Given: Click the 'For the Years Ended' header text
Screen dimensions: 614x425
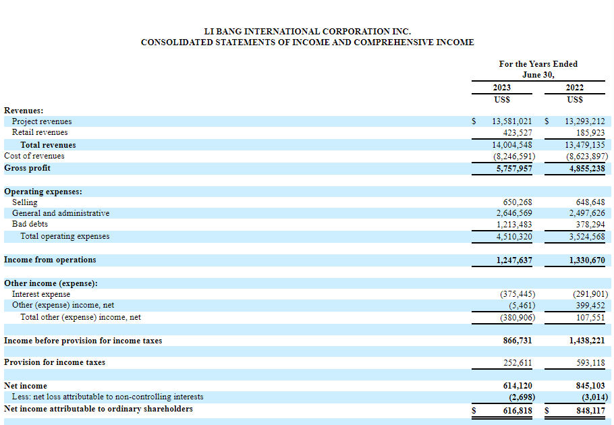Looking at the screenshot, I should (x=538, y=64).
